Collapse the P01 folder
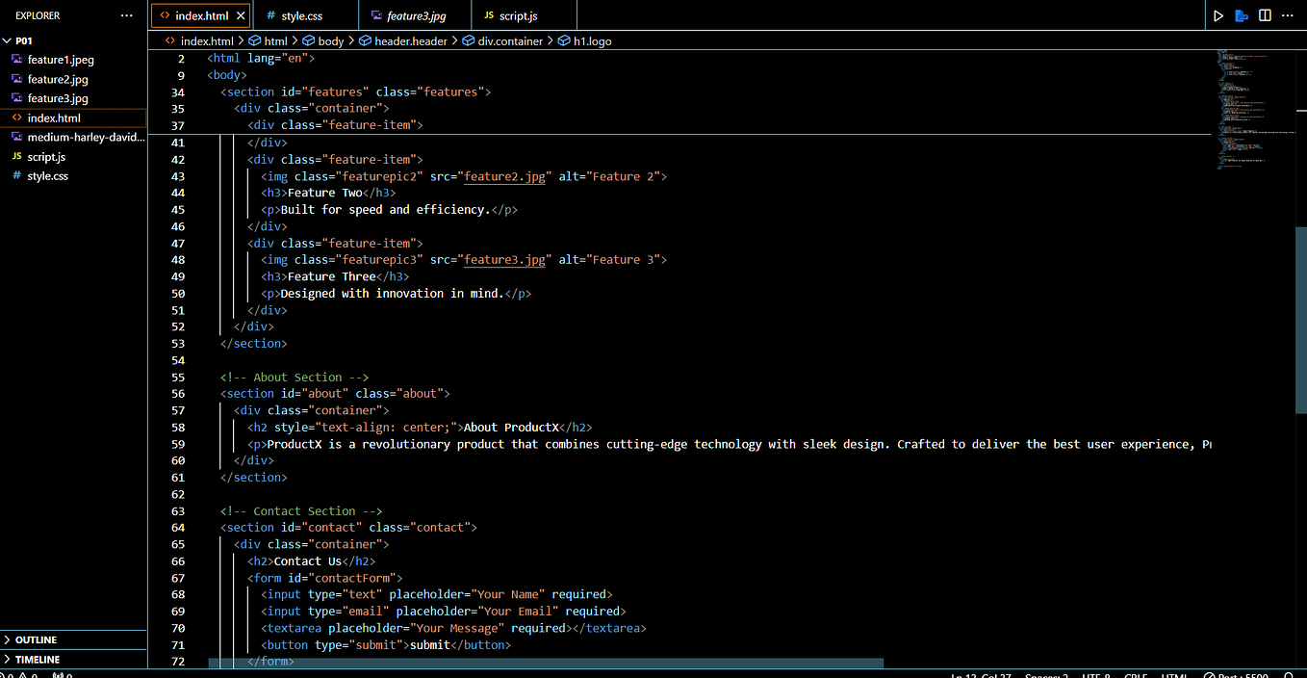The height and width of the screenshot is (678, 1307). [x=24, y=39]
